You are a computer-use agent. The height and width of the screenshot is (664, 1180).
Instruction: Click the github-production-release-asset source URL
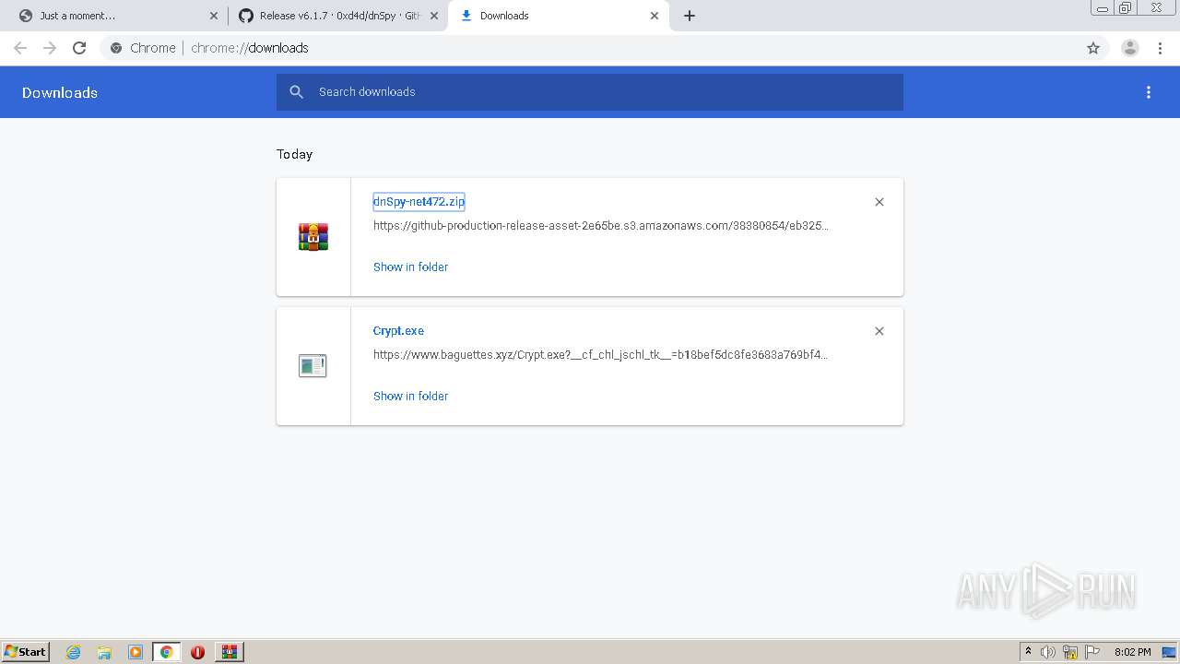(600, 226)
